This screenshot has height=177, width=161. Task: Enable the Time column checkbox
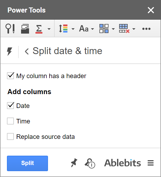click(11, 121)
